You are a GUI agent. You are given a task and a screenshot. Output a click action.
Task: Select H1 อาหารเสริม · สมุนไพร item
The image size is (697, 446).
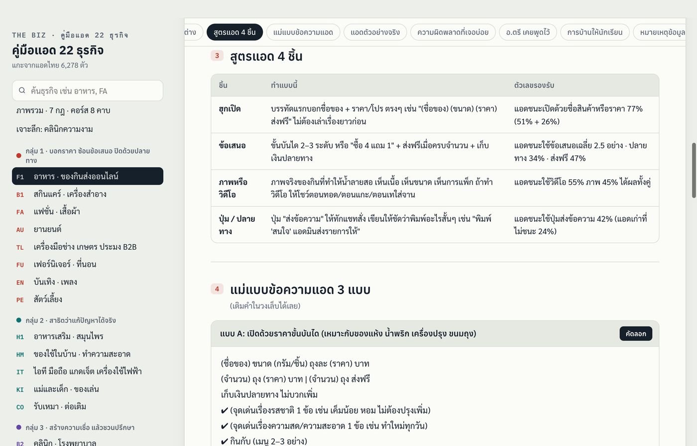click(88, 337)
